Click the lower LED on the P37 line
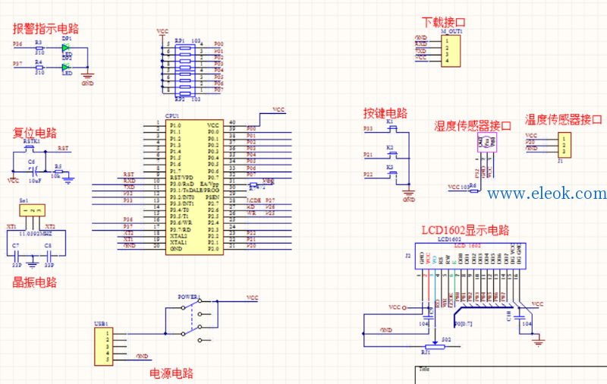Screen dimensions: 607x384 [x=66, y=67]
